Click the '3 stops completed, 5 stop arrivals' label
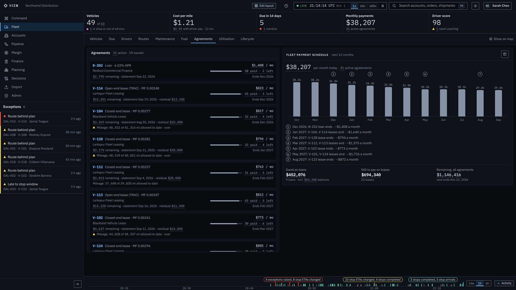516x290 pixels. (x=433, y=280)
